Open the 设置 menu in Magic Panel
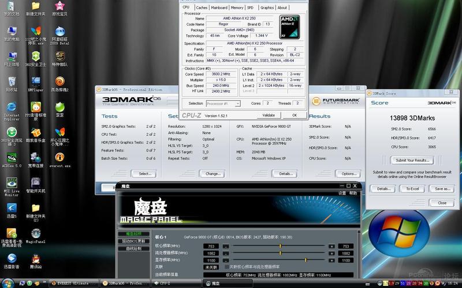Screen dimensions: 462x288 [x=342, y=193]
